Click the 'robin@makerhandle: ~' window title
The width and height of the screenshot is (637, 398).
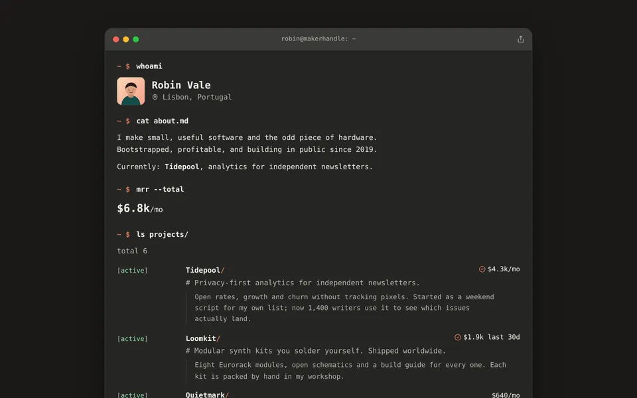[318, 39]
